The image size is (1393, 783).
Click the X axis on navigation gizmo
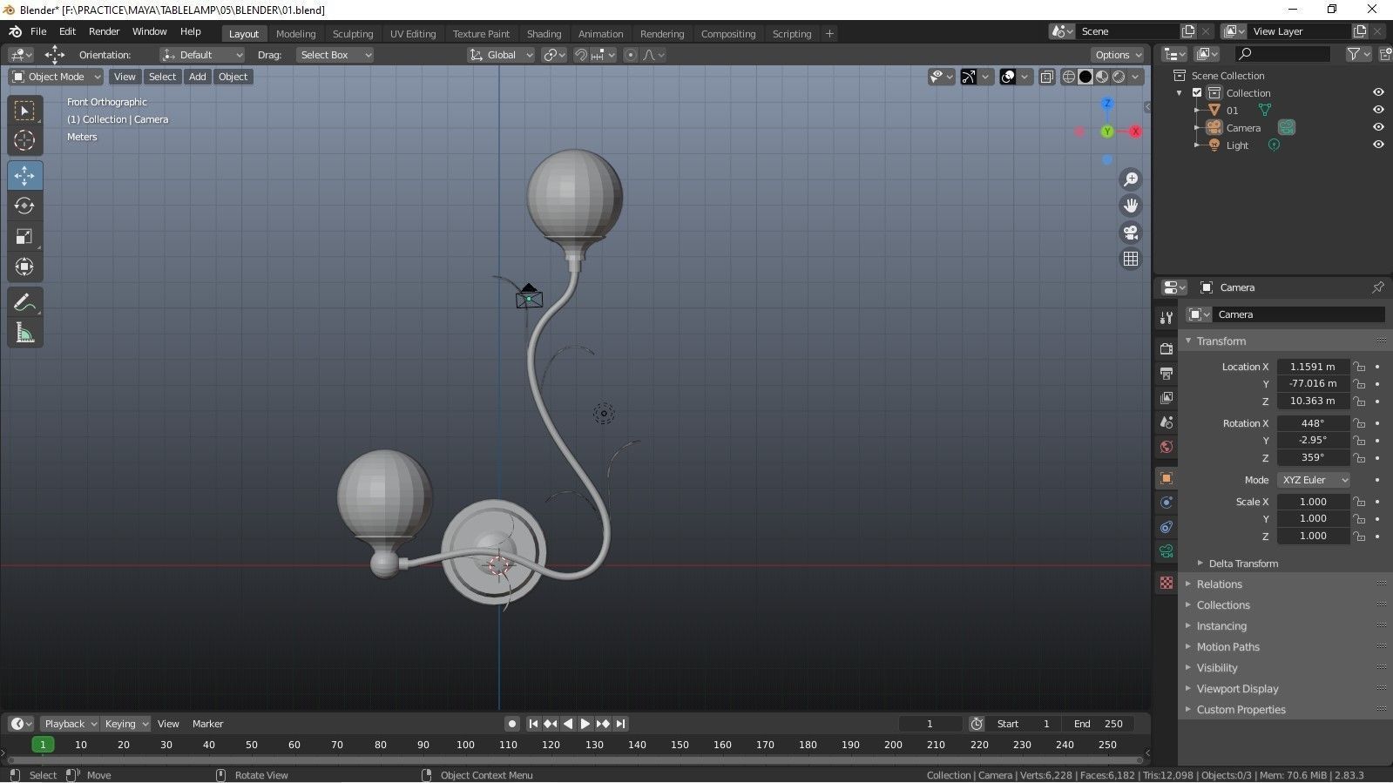pos(1135,132)
